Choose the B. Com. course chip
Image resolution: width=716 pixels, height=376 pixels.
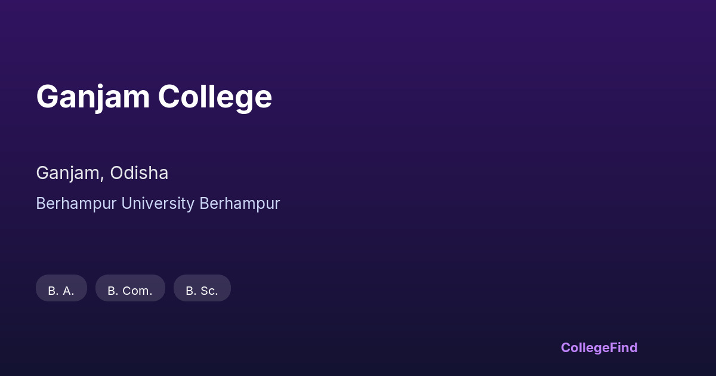[x=130, y=289]
